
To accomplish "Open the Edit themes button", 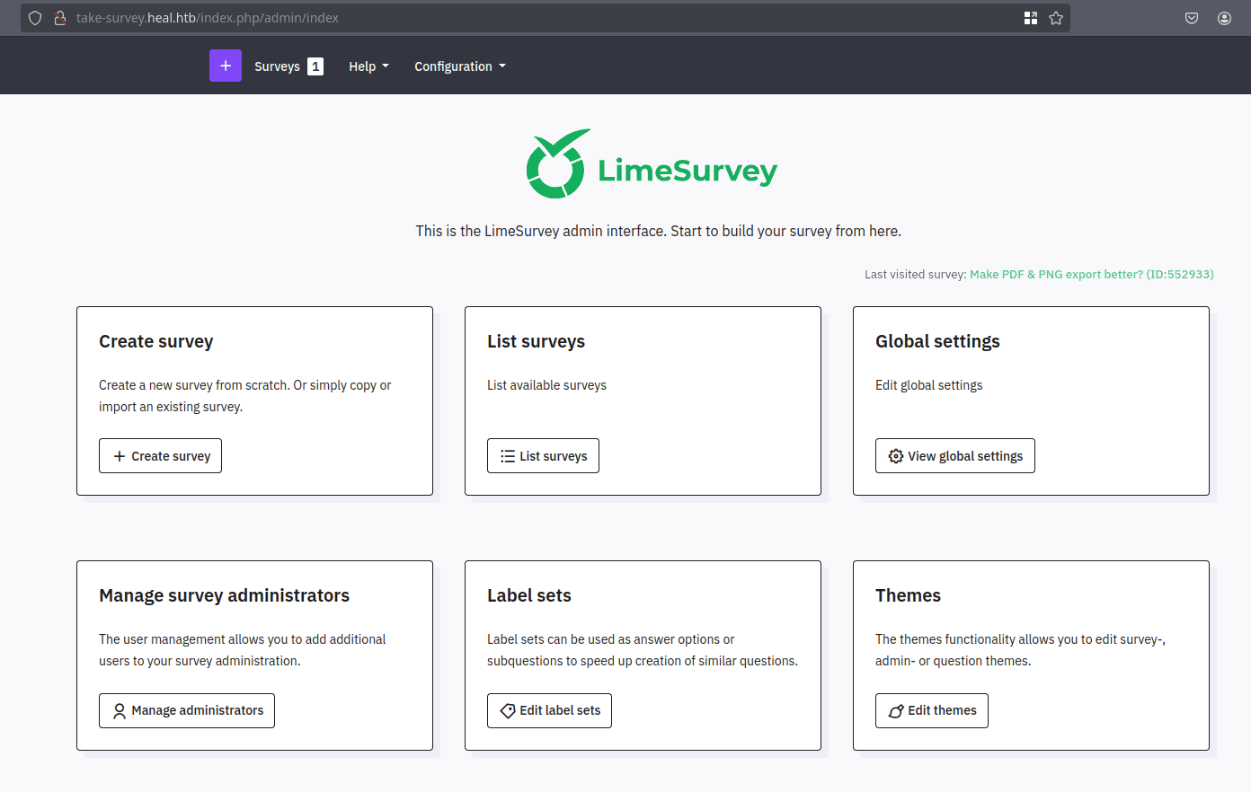I will (931, 710).
